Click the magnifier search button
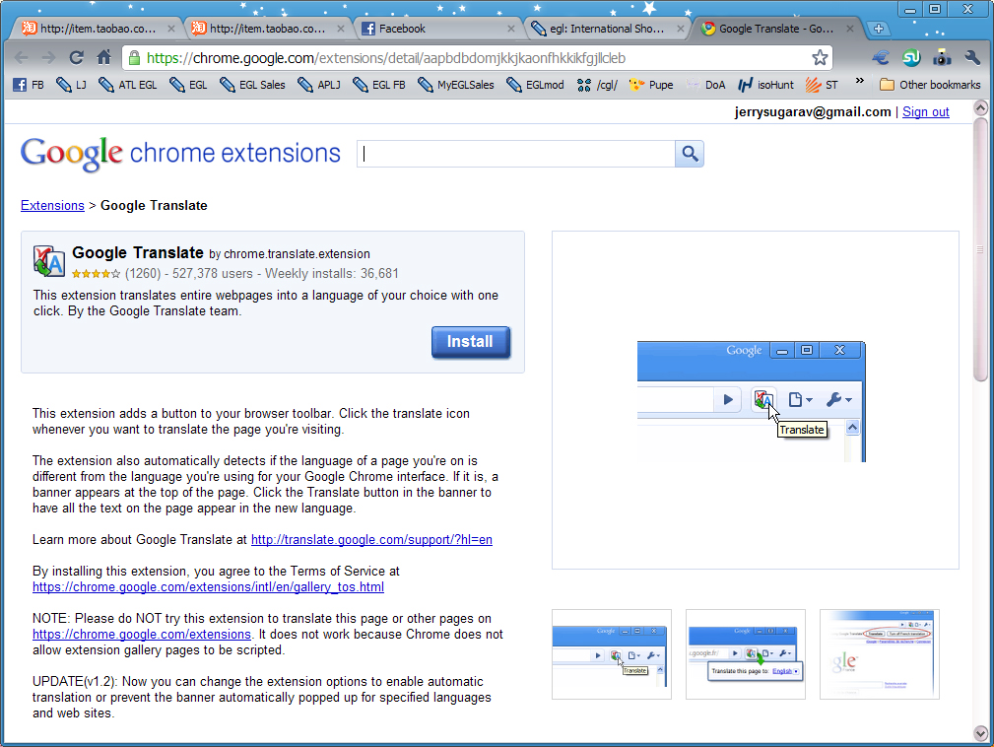The image size is (994, 747). tap(690, 154)
